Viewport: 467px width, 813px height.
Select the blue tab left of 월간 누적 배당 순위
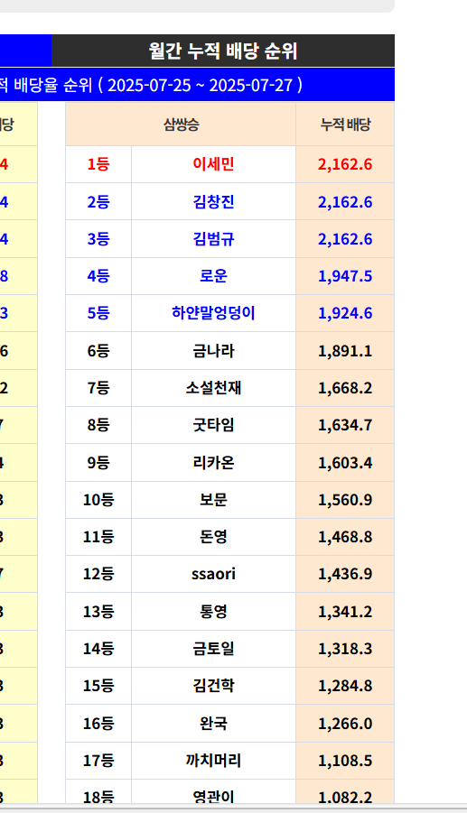coord(25,51)
